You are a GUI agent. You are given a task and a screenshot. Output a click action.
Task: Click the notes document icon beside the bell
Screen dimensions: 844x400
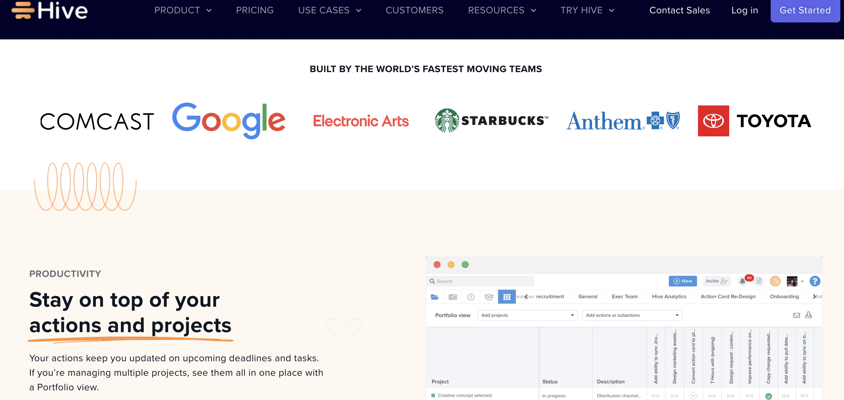click(759, 281)
